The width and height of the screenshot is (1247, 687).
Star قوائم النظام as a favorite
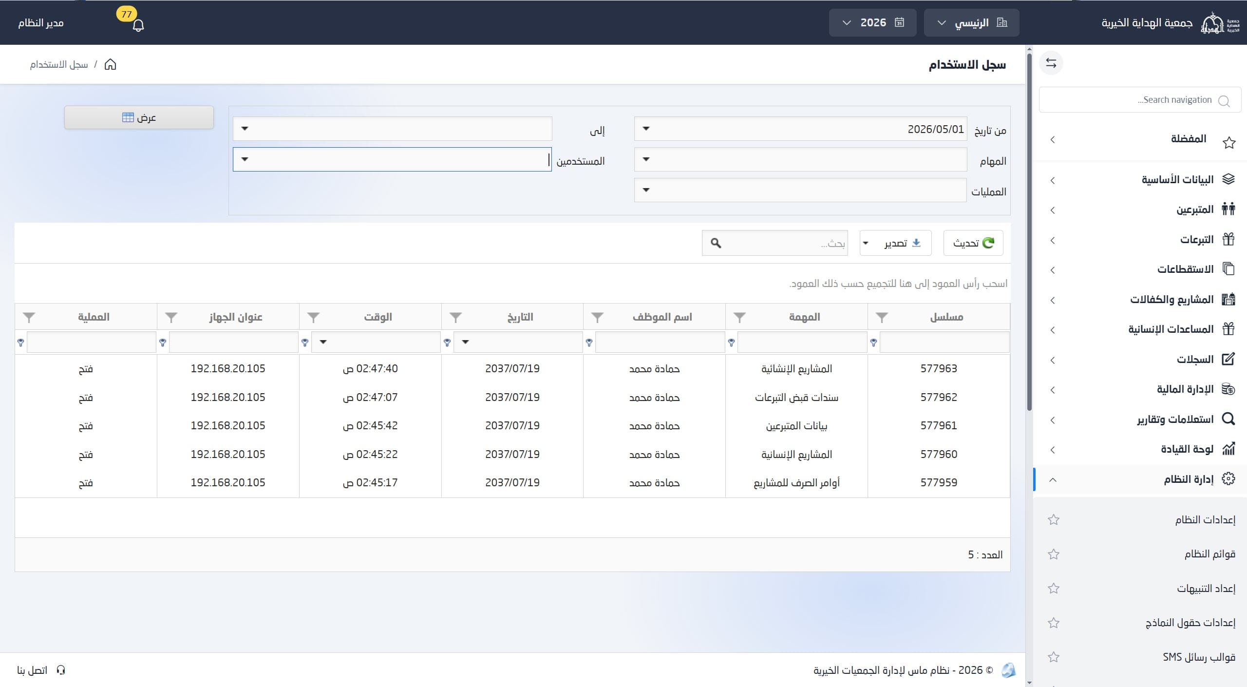pos(1054,554)
